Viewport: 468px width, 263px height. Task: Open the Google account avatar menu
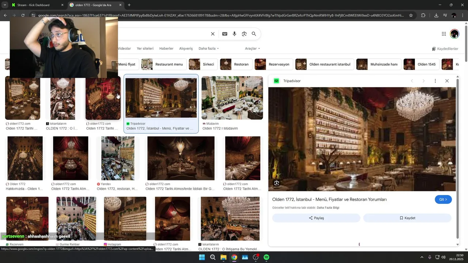pos(454,34)
